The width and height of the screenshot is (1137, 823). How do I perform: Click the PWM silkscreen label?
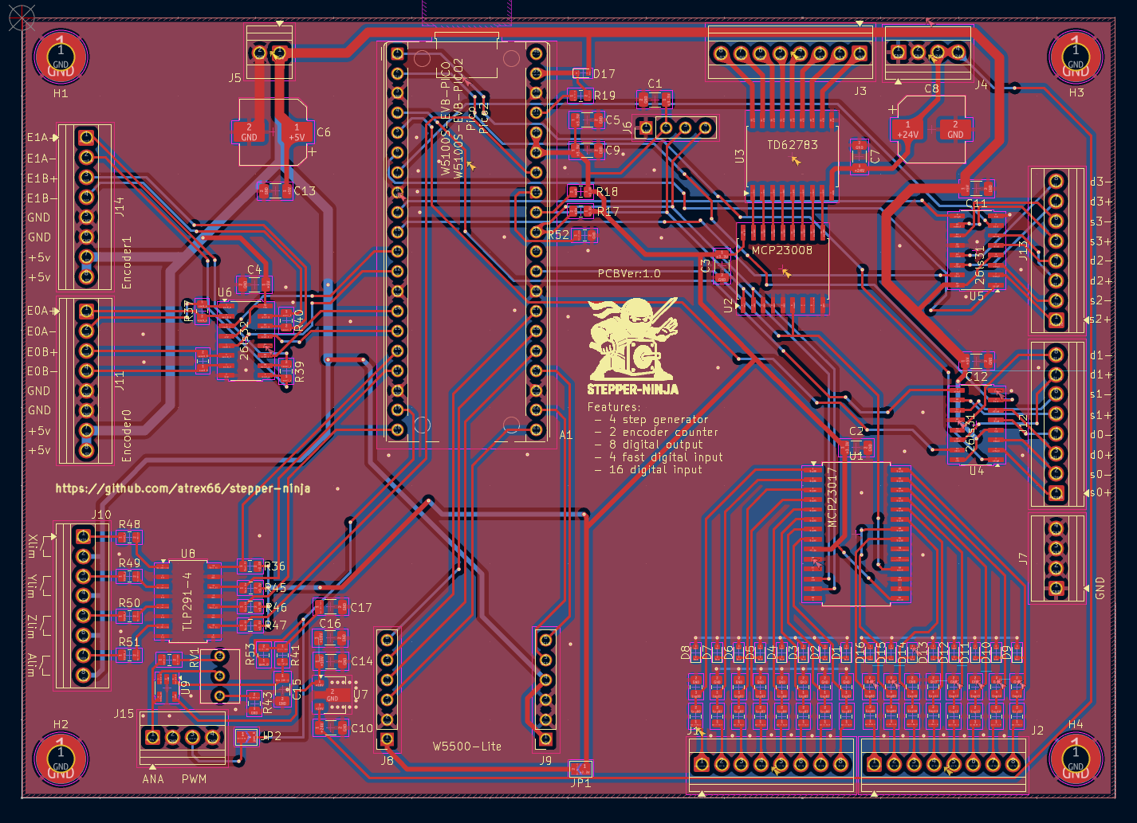tap(194, 779)
